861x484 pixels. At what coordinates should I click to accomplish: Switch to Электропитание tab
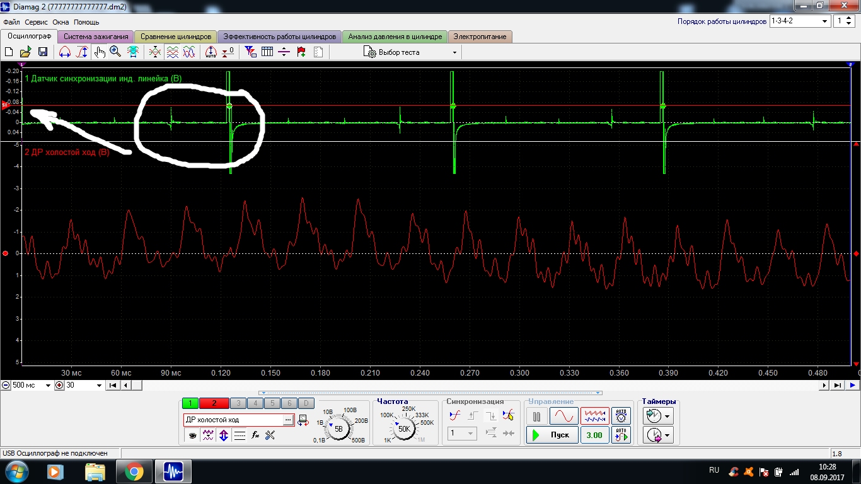(x=480, y=37)
